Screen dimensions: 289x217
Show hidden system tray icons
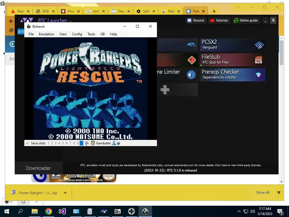pyautogui.click(x=239, y=211)
